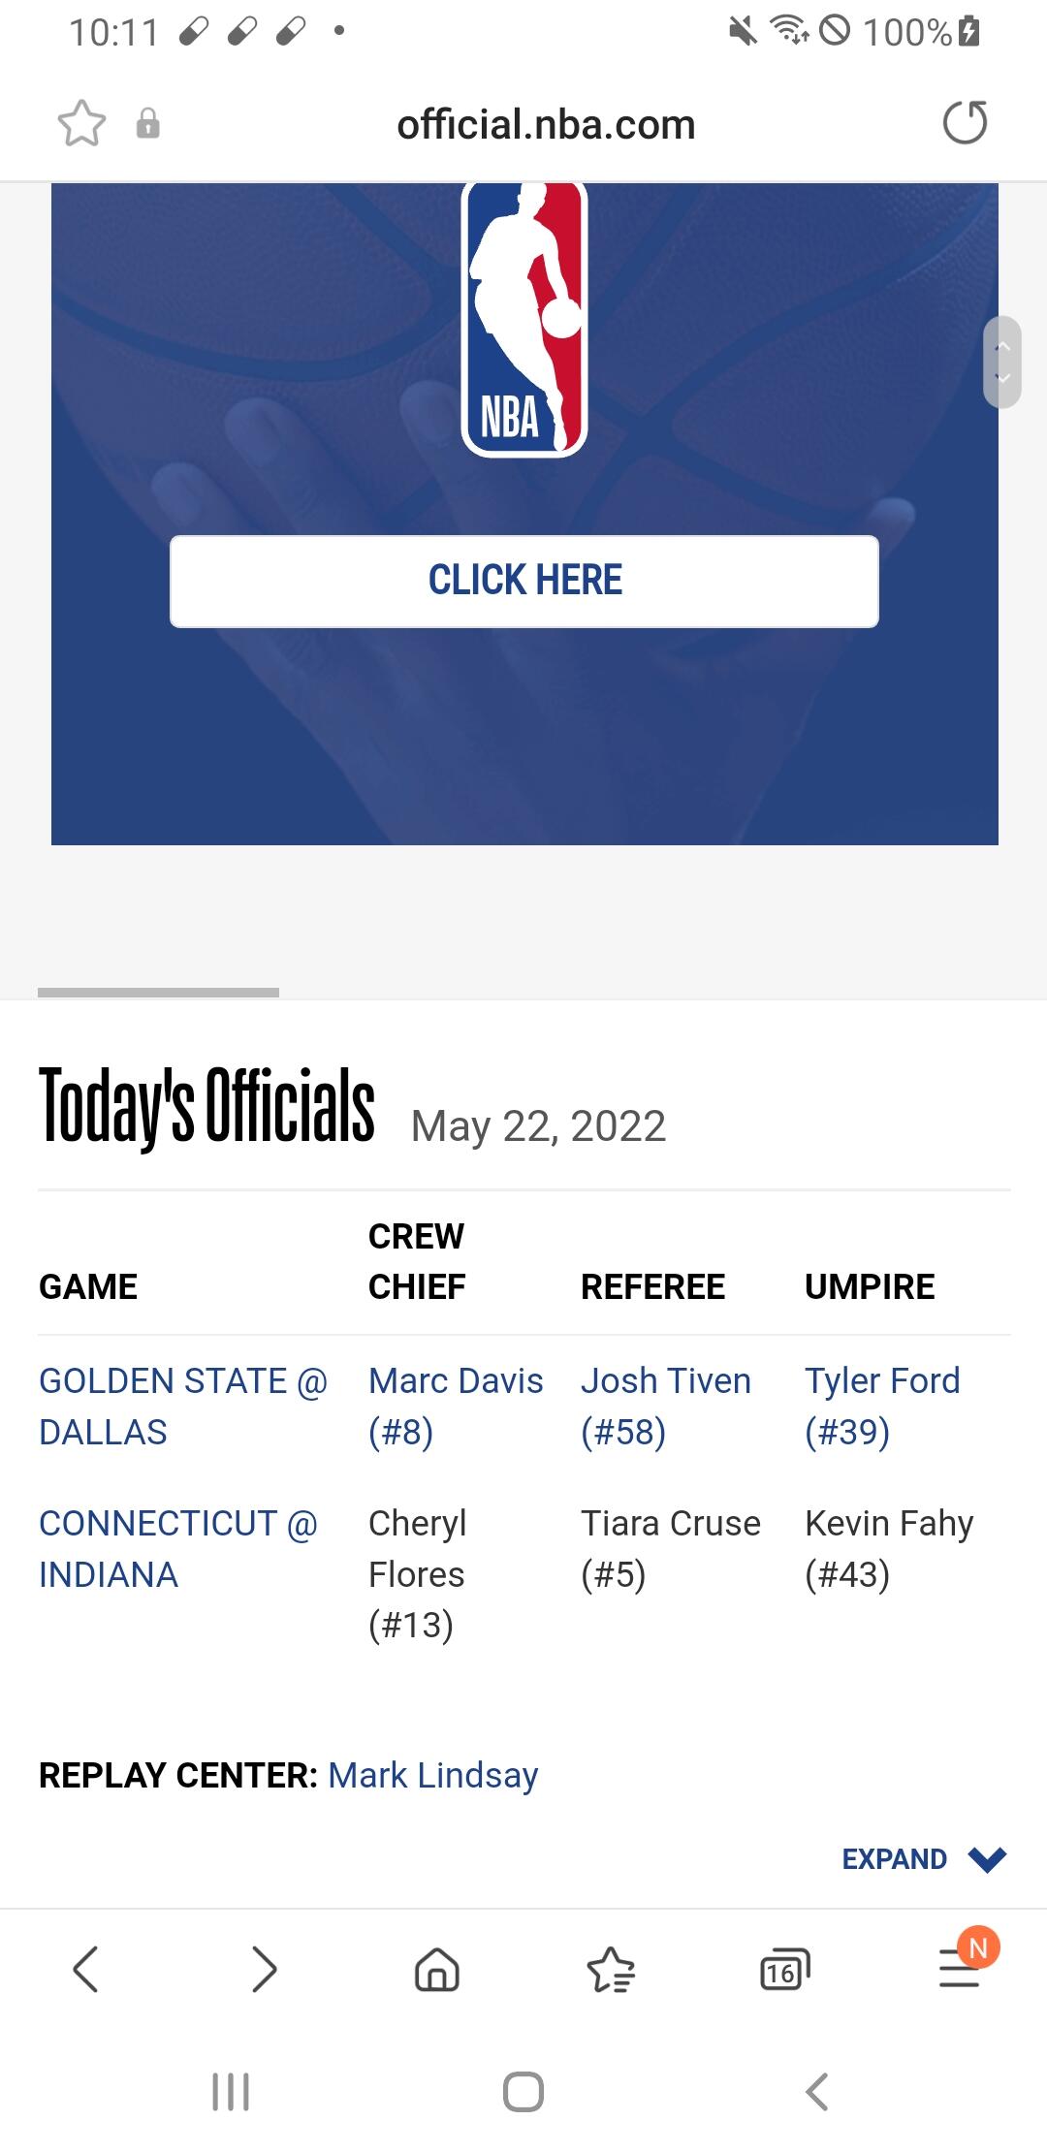
Task: Open Tyler Ford (#39) referee profile
Action: [882, 1406]
